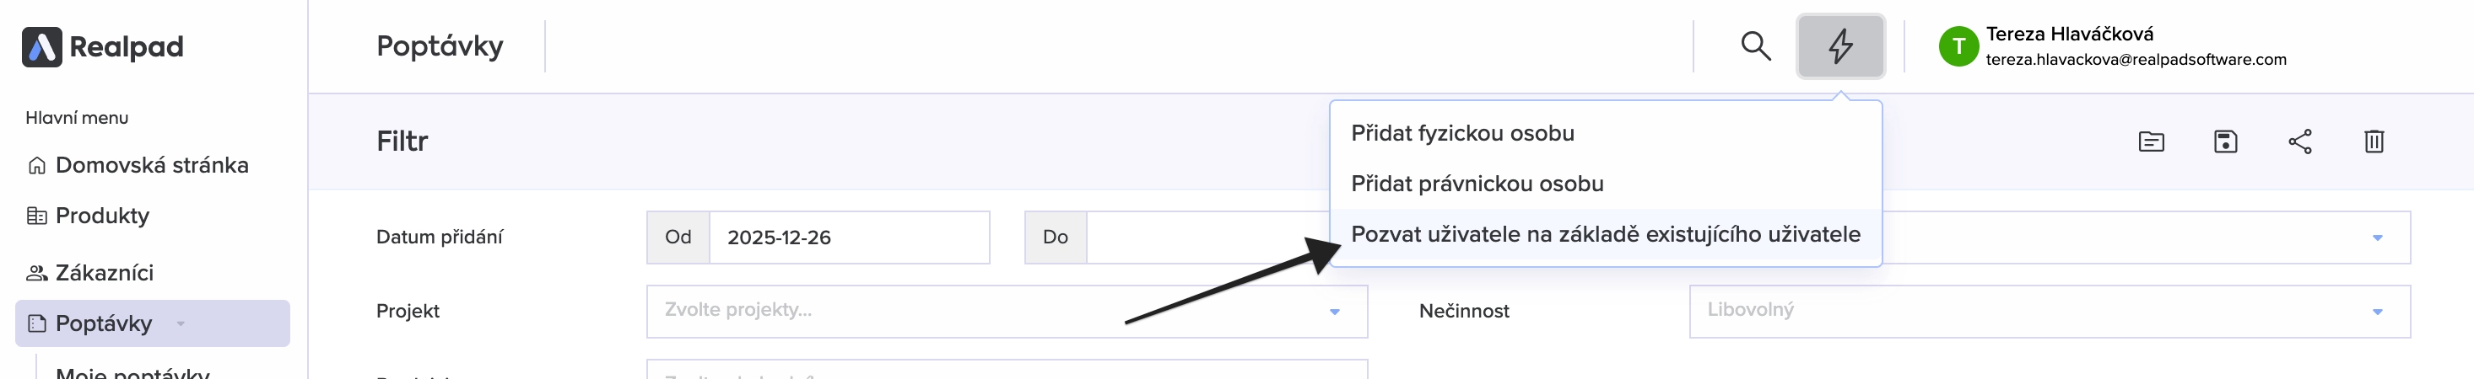The height and width of the screenshot is (379, 2474).
Task: Save the current filter
Action: [x=2225, y=142]
